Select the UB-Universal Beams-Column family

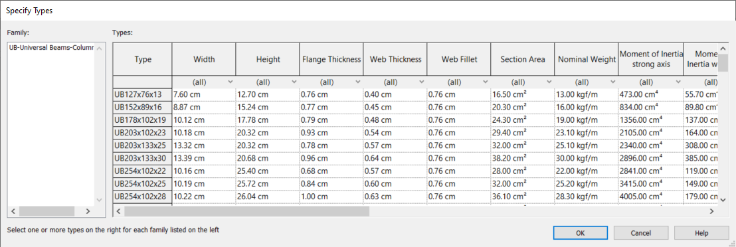click(x=51, y=48)
